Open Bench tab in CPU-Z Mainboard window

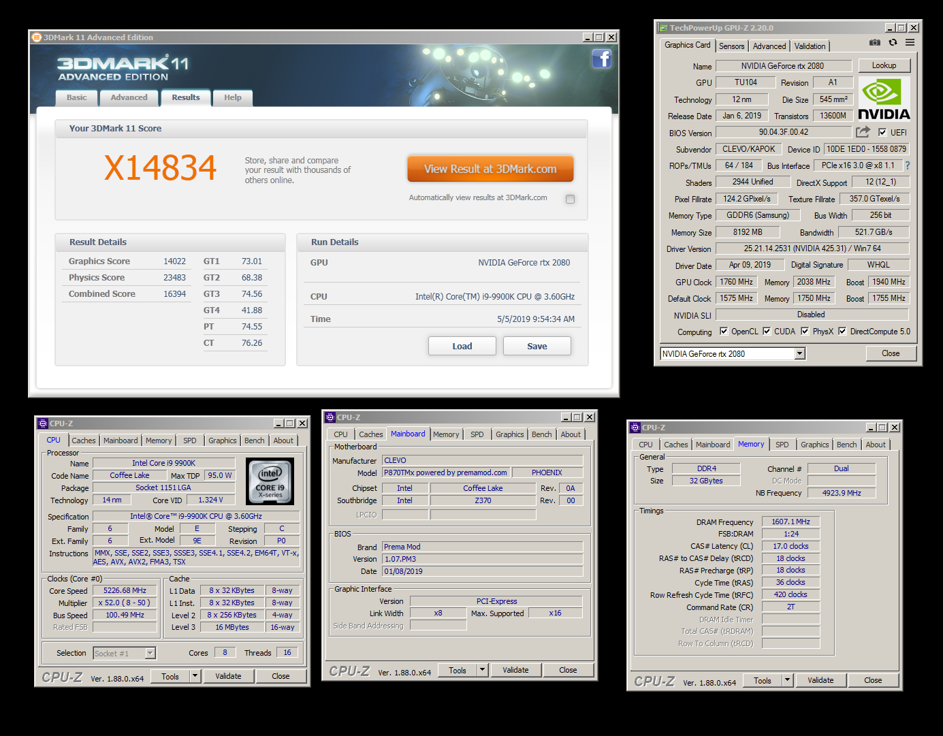click(542, 434)
